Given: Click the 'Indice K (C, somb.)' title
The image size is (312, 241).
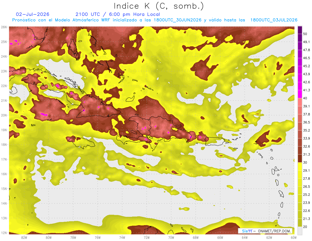Looking at the screenshot, I should click(159, 6).
